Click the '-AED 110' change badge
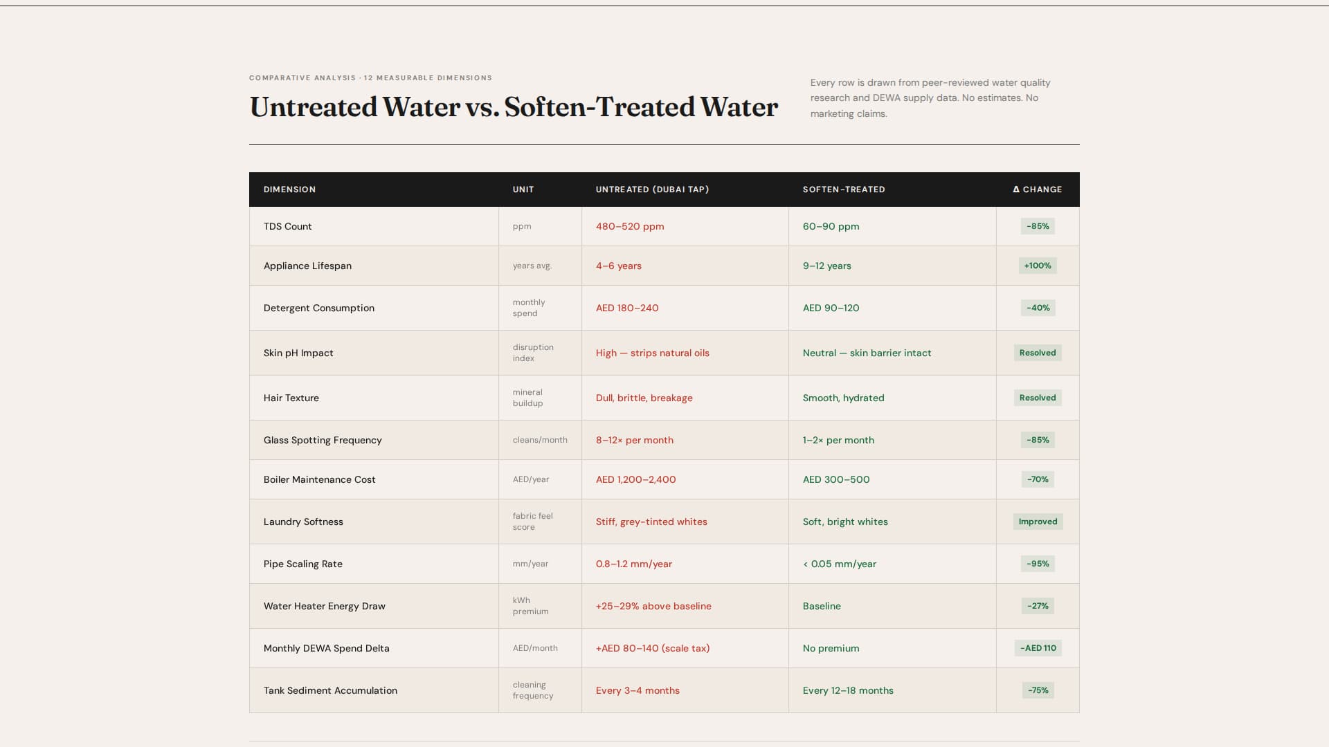The height and width of the screenshot is (747, 1329). (1038, 648)
